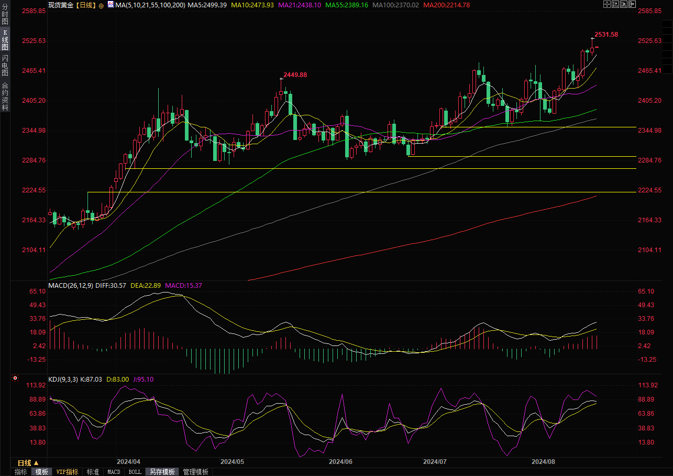Click the left axis 2104.11 price label
Image resolution: width=673 pixels, height=476 pixels.
[x=34, y=250]
